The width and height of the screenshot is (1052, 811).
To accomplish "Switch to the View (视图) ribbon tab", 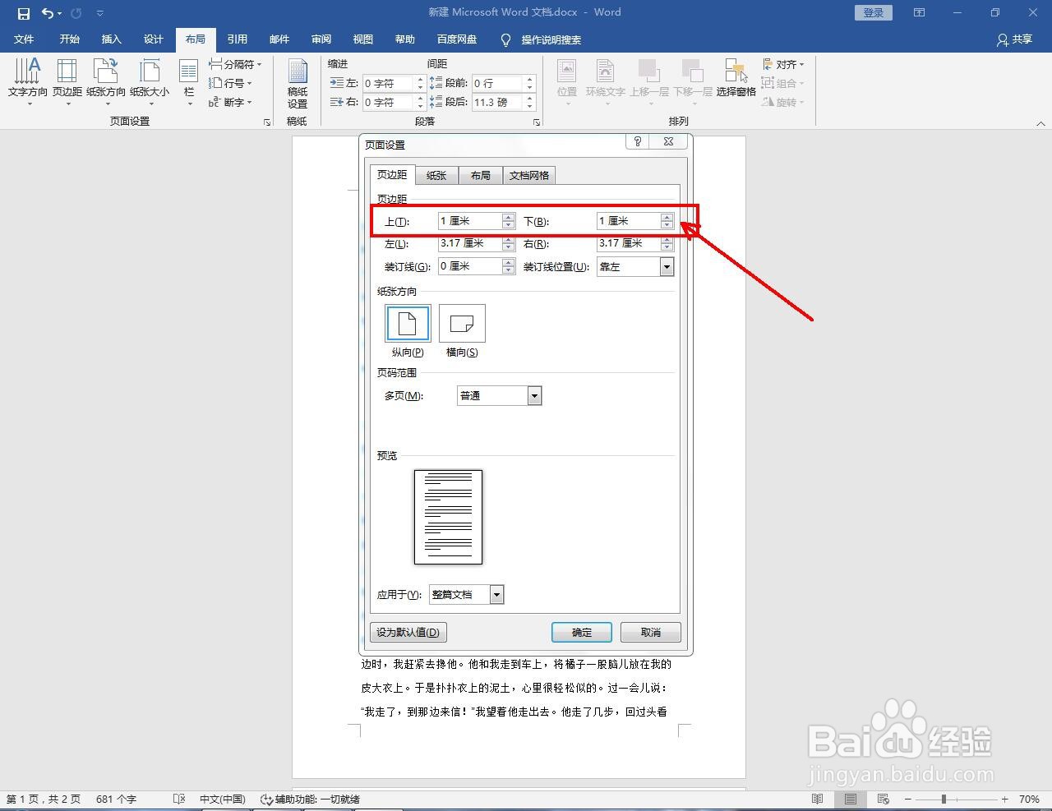I will tap(363, 39).
